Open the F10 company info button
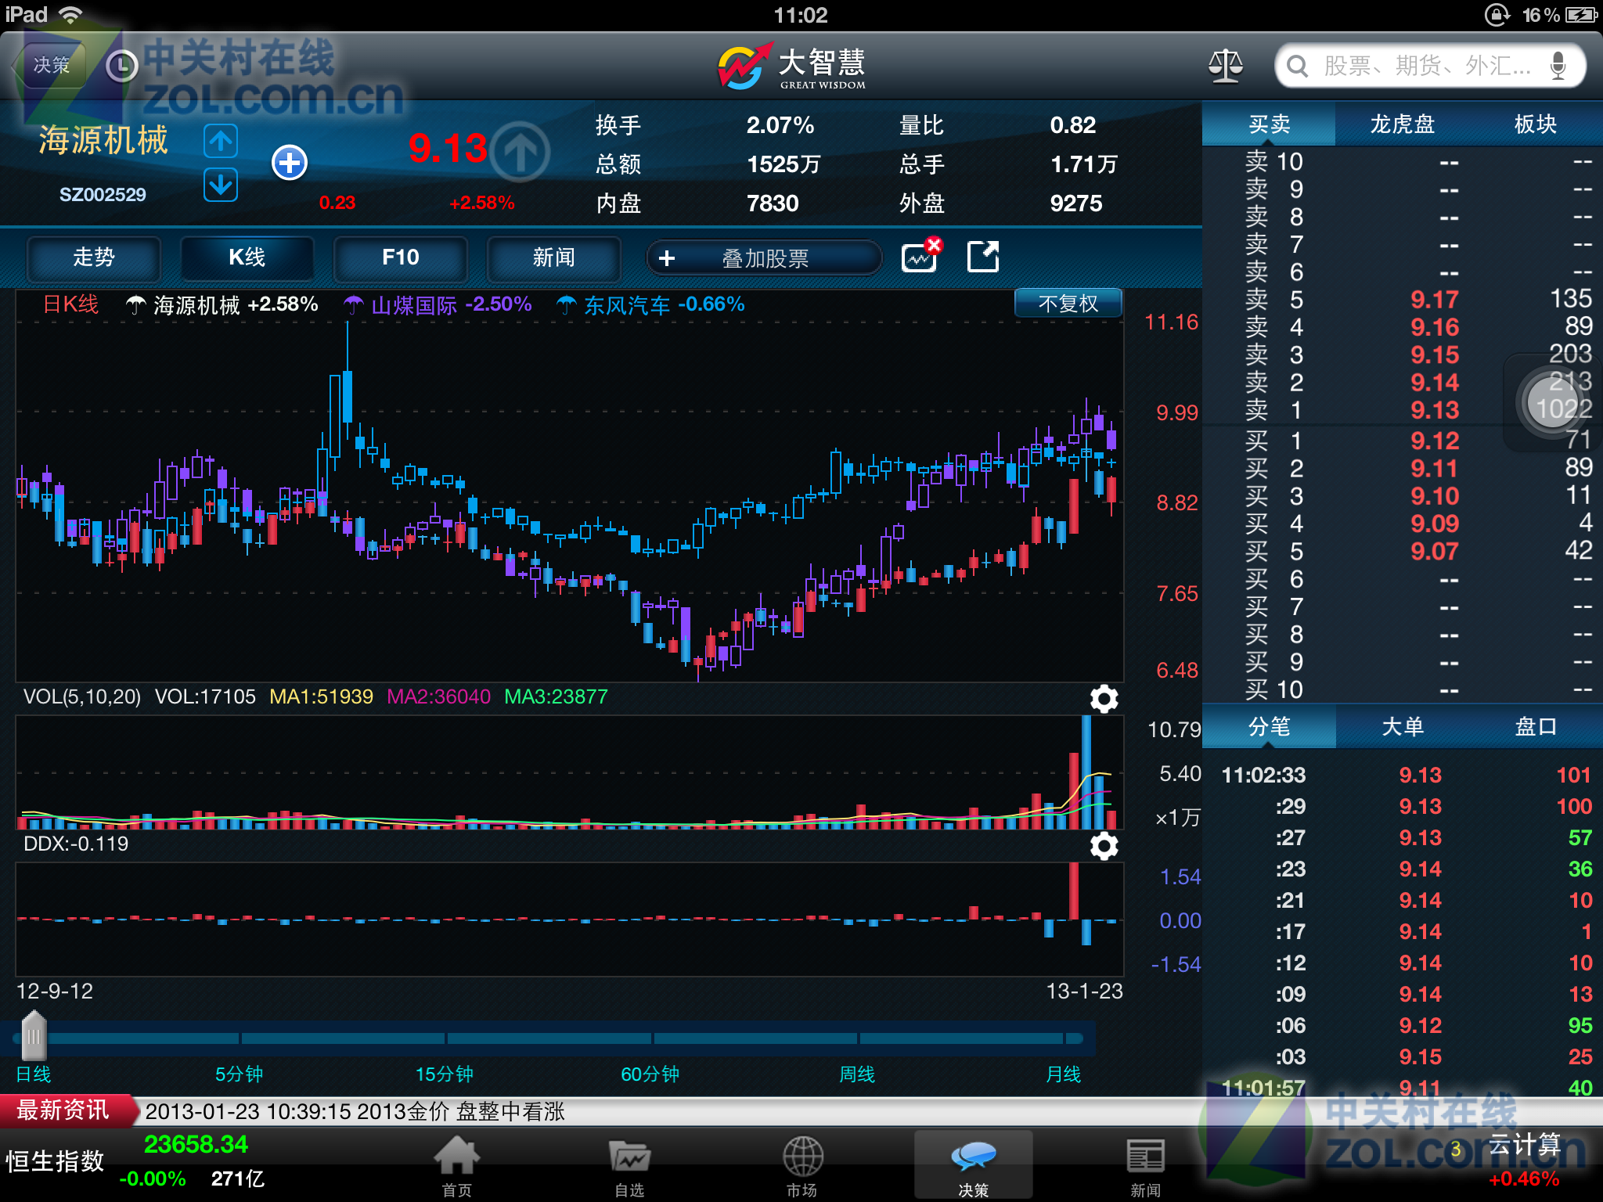 pyautogui.click(x=400, y=257)
